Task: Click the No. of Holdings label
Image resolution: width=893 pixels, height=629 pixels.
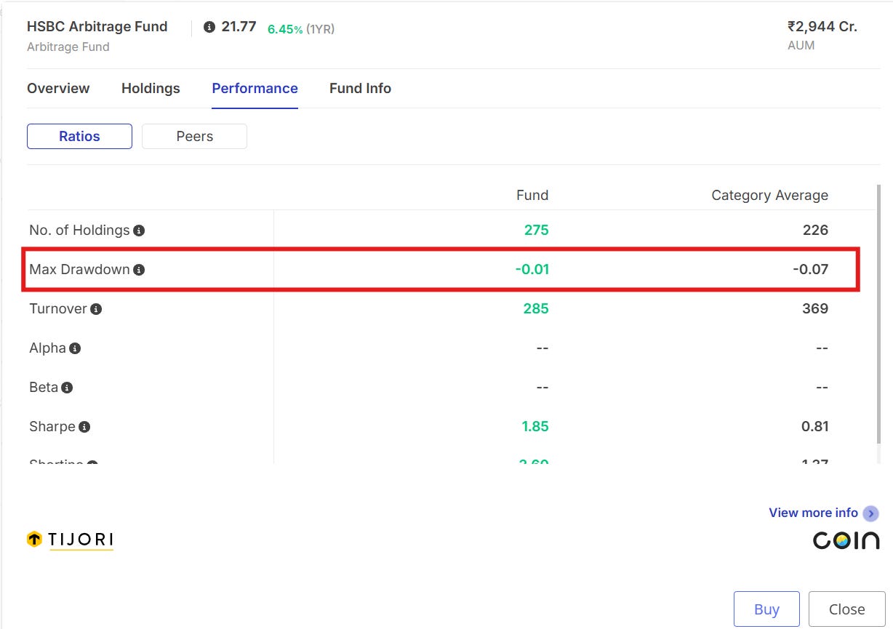Action: pos(79,231)
